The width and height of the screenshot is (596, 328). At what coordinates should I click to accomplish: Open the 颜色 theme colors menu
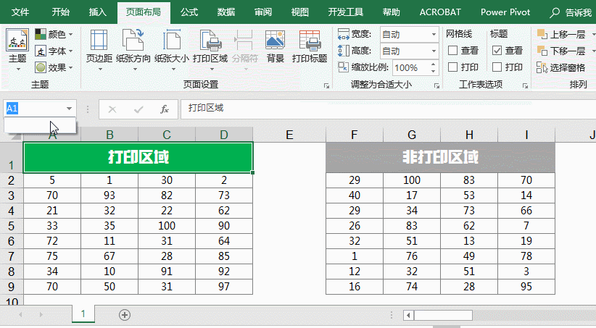coord(53,34)
